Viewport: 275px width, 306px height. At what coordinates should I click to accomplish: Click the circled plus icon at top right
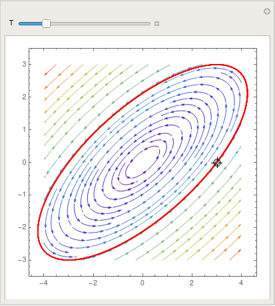(x=267, y=11)
